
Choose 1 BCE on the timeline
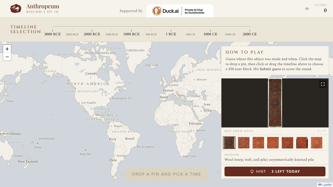(x=171, y=34)
